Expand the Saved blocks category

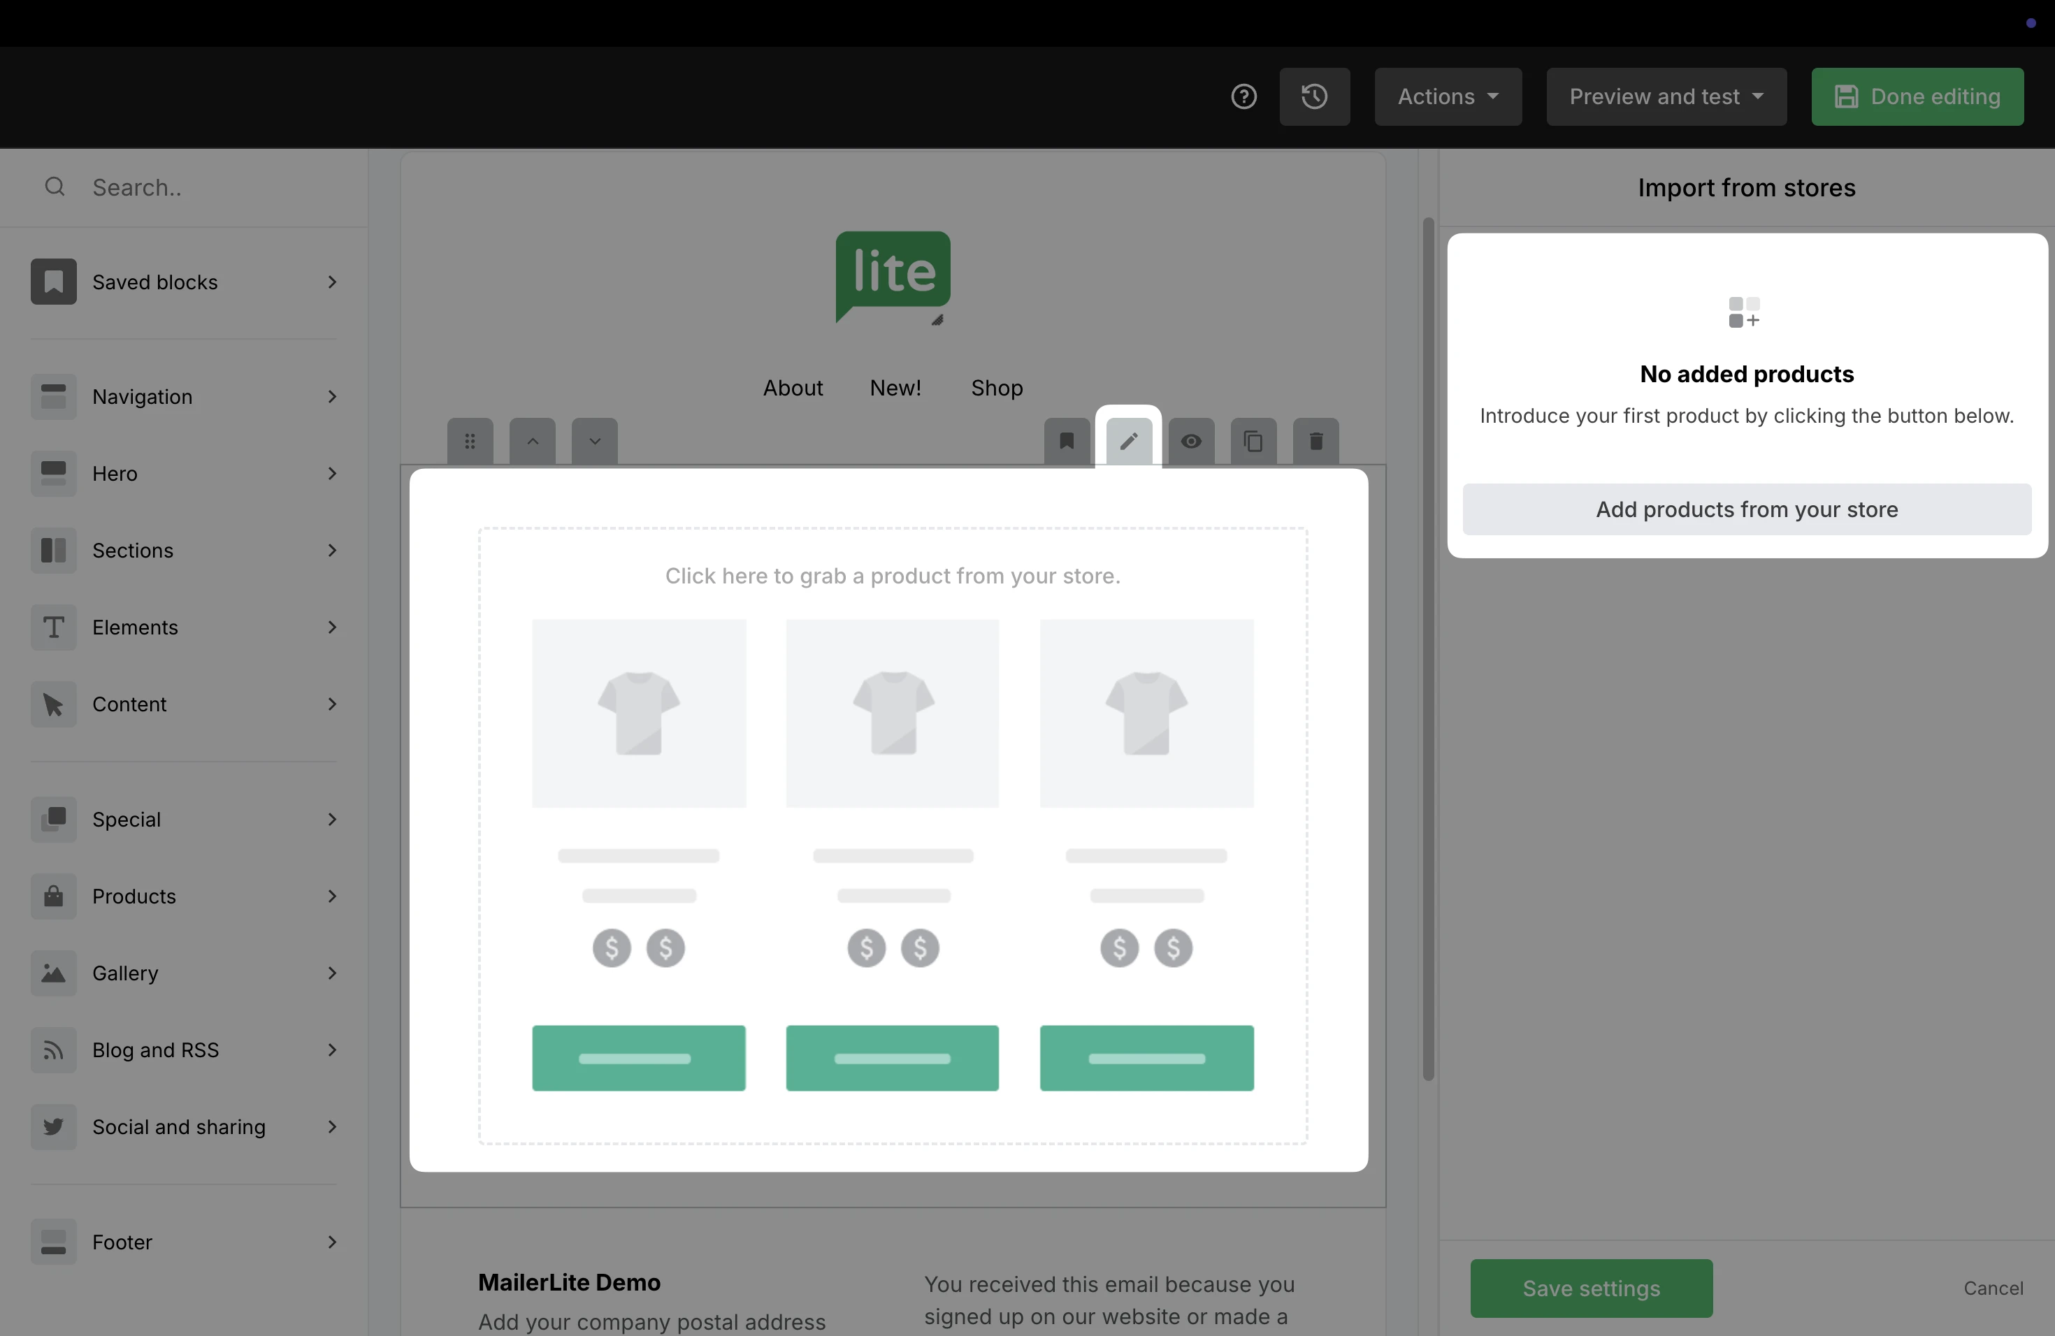pos(183,282)
